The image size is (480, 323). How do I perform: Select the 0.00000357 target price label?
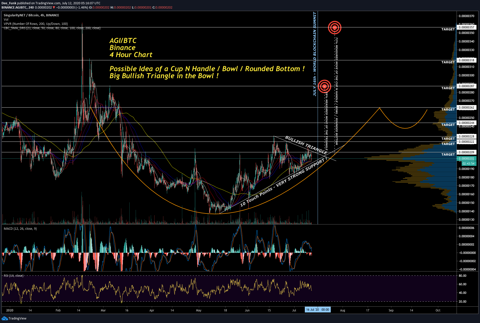[x=466, y=27]
